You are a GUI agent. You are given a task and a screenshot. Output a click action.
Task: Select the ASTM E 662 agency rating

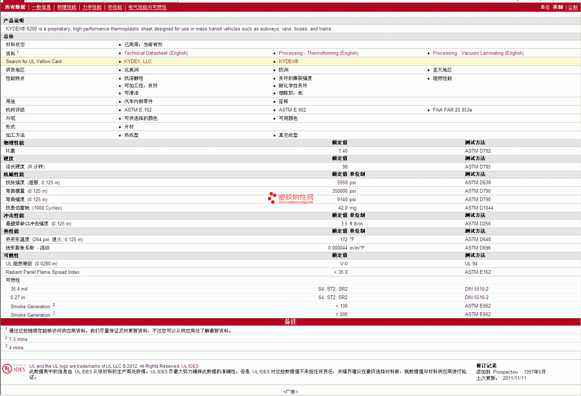click(x=292, y=110)
